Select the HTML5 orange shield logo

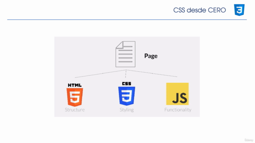[75, 97]
